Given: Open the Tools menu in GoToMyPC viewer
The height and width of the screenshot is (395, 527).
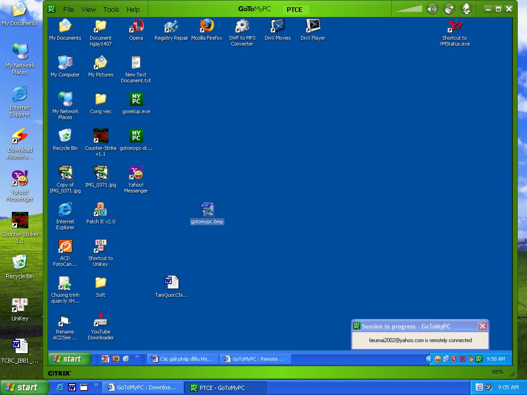Looking at the screenshot, I should pyautogui.click(x=111, y=9).
